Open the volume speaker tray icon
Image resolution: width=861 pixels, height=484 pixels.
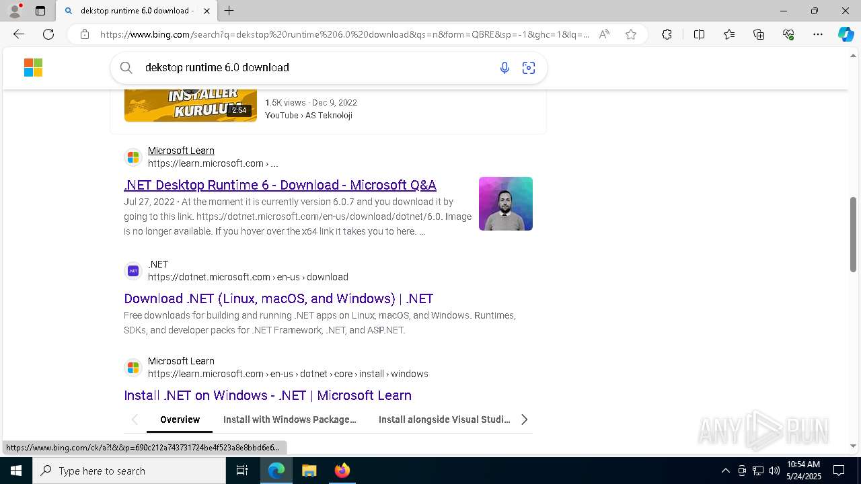click(x=774, y=471)
